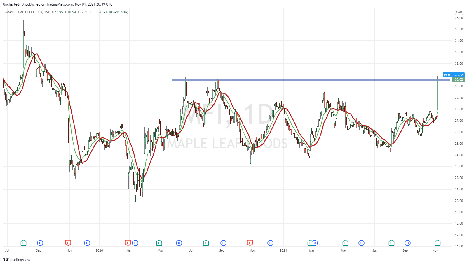The height and width of the screenshot is (265, 469).
Task: Open the dividend marker at March 2020
Action: (135, 243)
